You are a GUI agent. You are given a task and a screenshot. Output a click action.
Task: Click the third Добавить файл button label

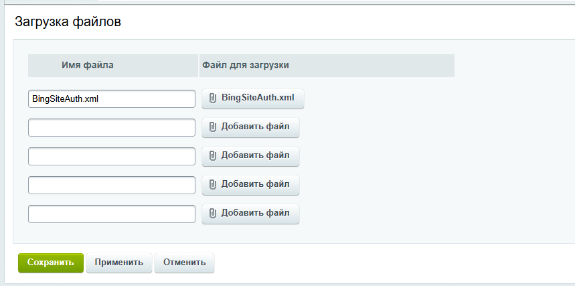tap(255, 184)
